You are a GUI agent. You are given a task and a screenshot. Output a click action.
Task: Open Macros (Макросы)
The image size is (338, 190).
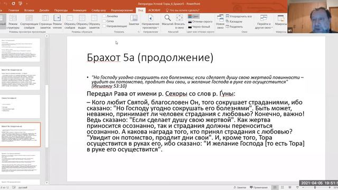coord(280,21)
